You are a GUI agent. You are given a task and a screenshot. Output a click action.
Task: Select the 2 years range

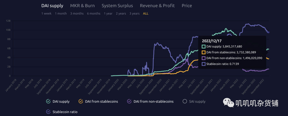click(x=121, y=14)
